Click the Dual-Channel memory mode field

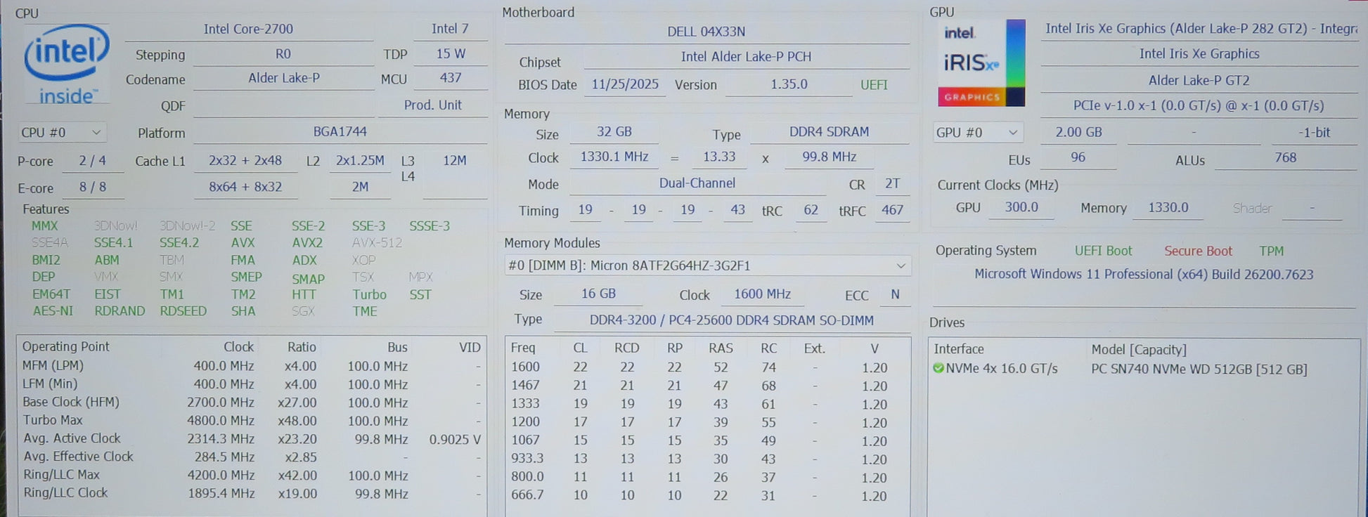[x=697, y=183]
